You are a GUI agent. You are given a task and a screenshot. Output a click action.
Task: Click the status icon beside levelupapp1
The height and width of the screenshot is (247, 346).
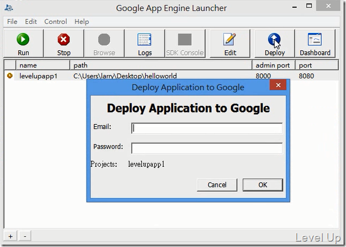(10, 75)
